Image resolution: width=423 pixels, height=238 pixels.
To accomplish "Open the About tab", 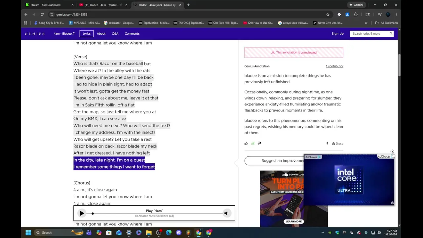I will pyautogui.click(x=101, y=34).
